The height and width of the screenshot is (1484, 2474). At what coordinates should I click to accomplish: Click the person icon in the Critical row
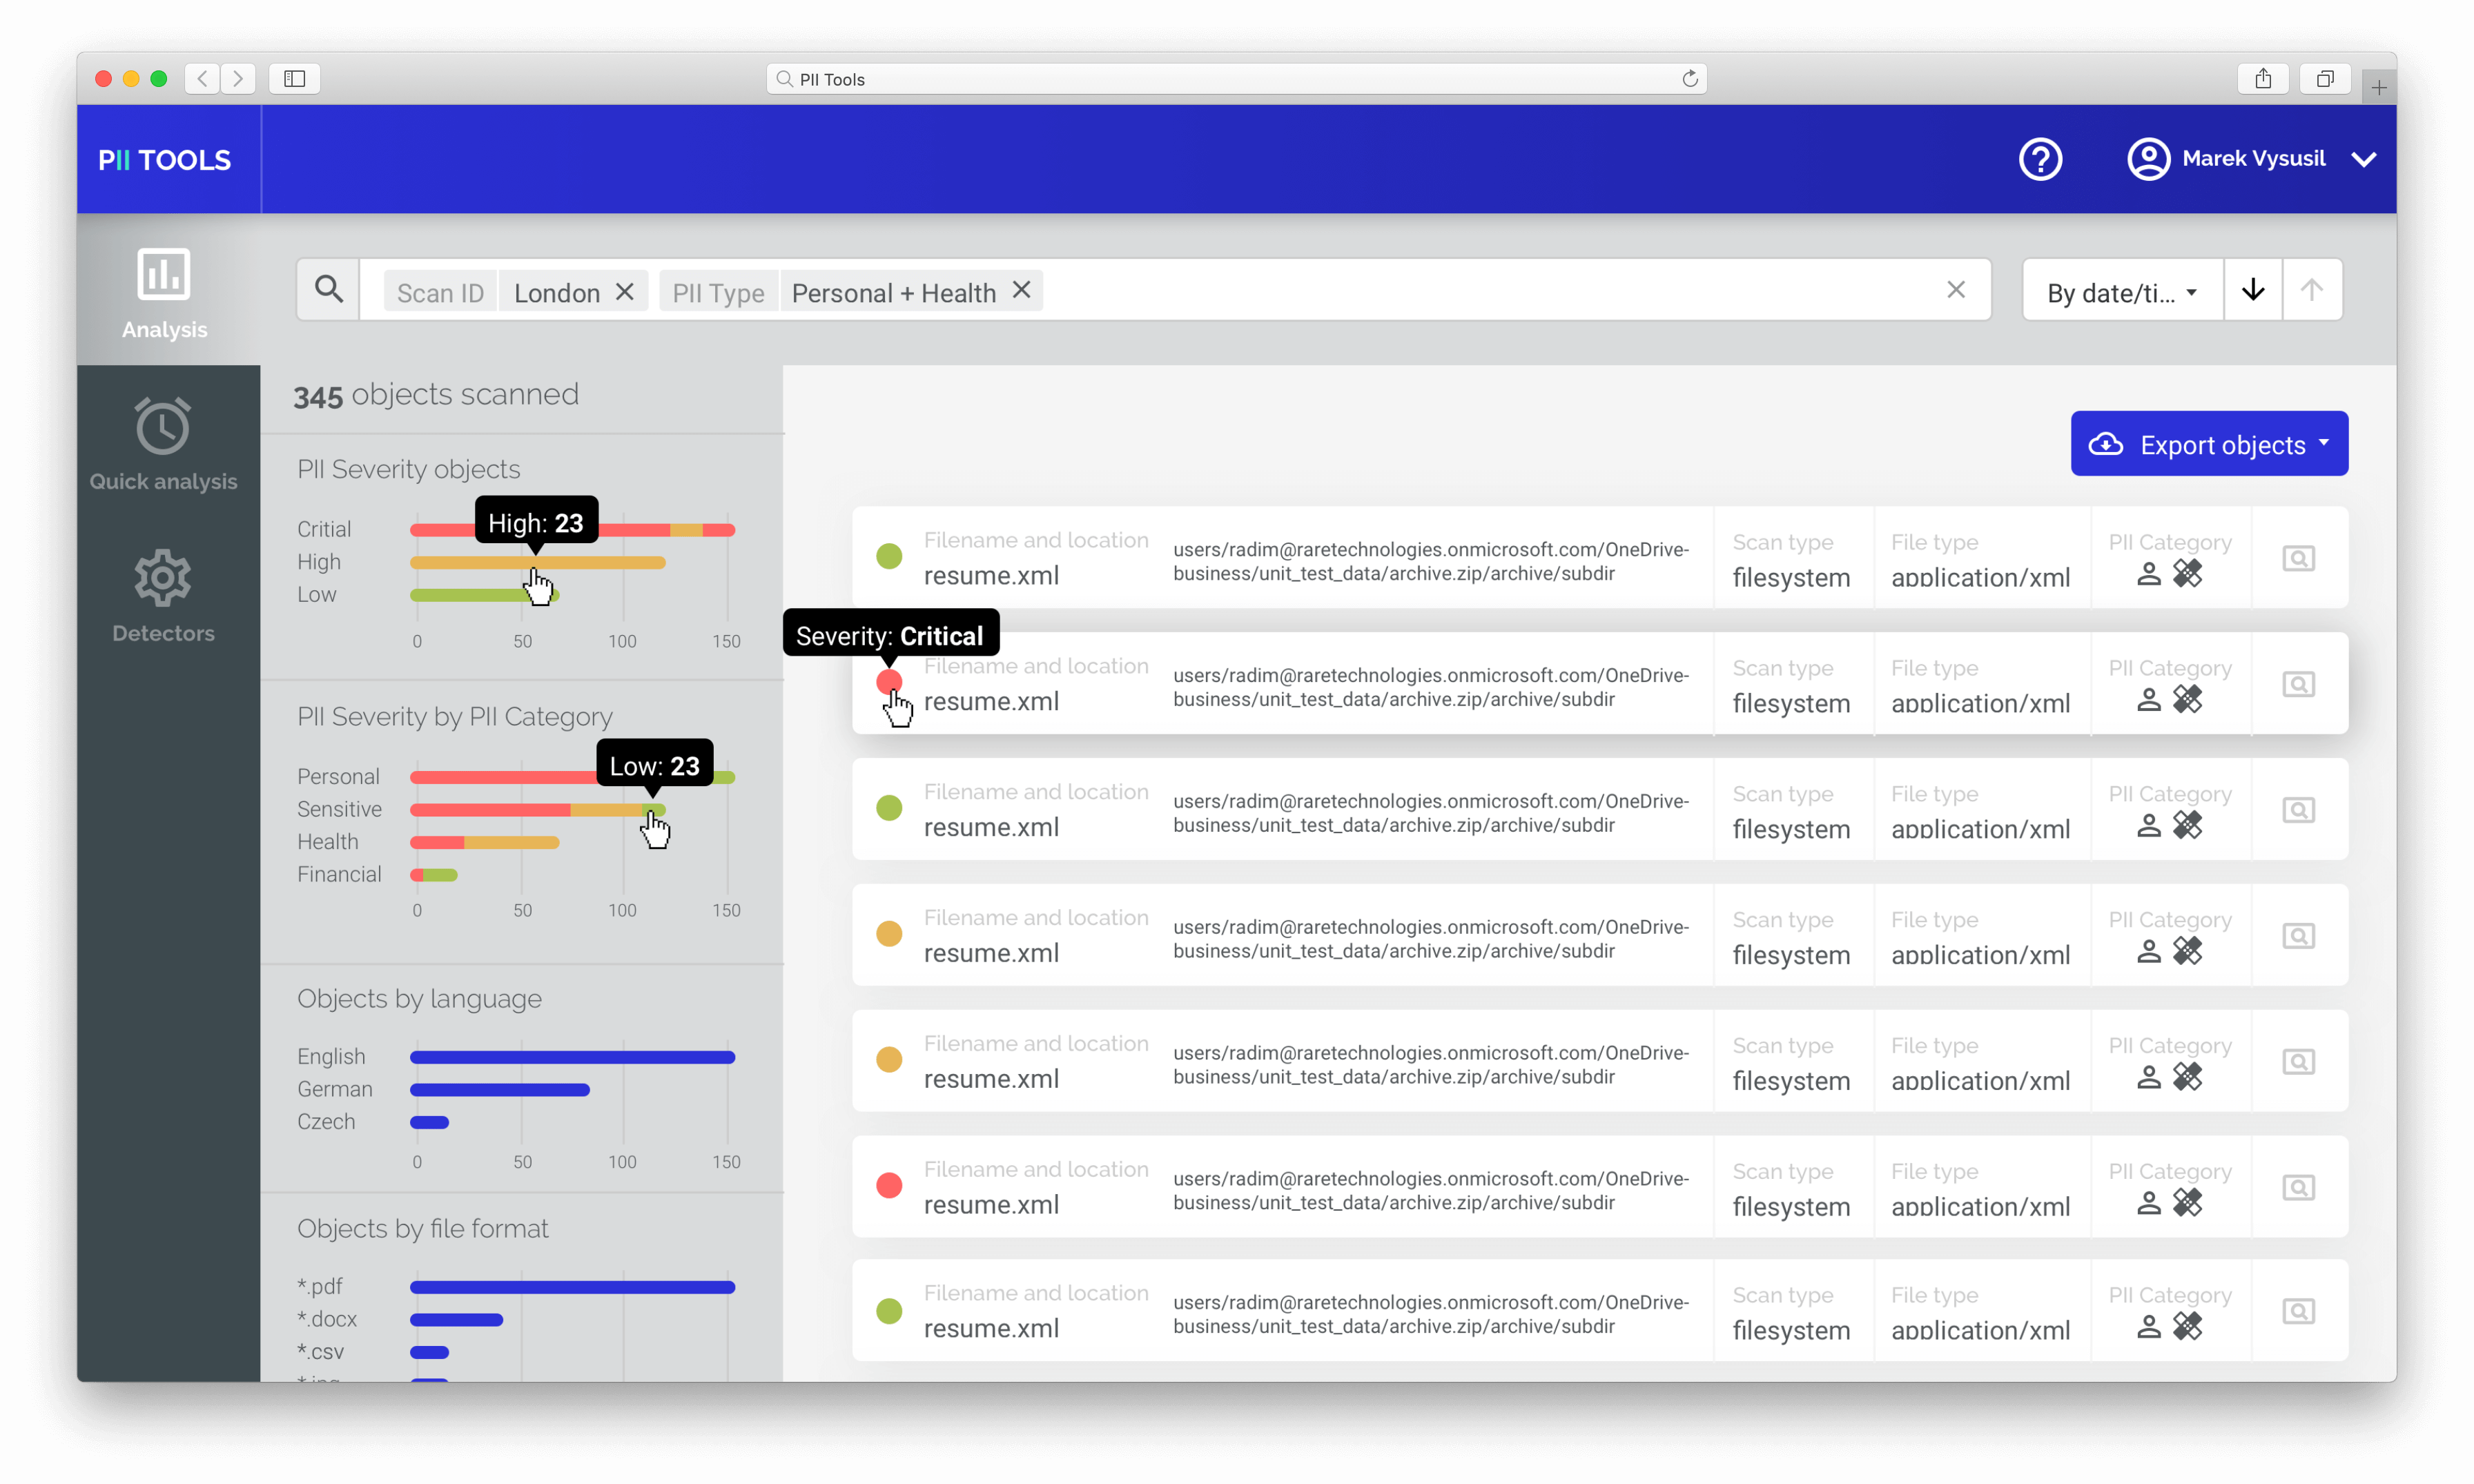point(2149,701)
